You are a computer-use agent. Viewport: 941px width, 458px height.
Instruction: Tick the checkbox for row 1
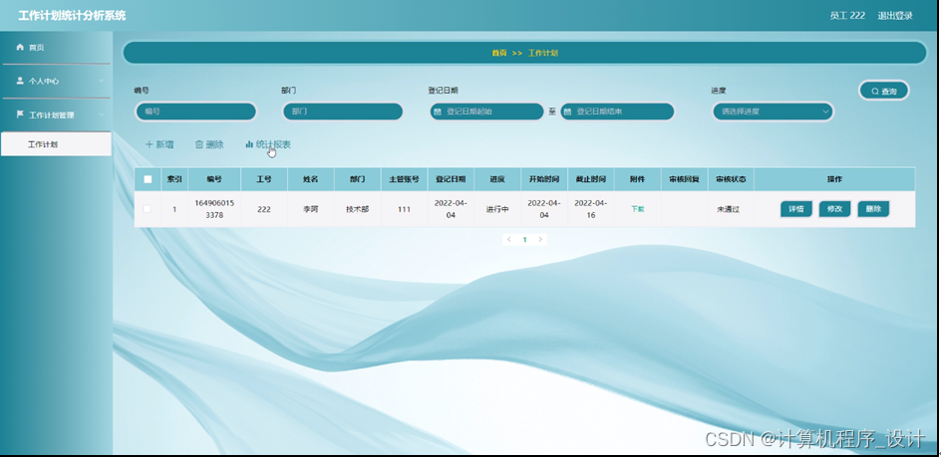click(x=148, y=209)
